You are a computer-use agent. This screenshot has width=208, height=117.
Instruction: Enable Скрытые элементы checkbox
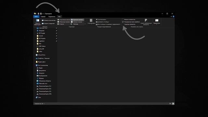(123, 24)
